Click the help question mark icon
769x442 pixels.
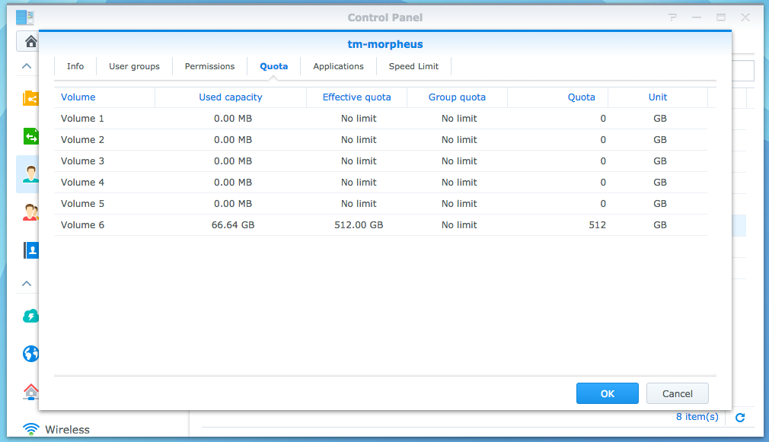click(672, 17)
